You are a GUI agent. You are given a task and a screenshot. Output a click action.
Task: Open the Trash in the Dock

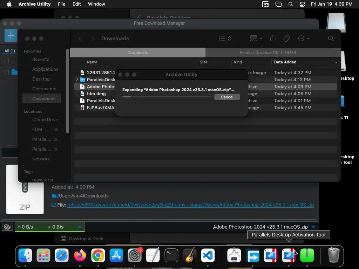[333, 255]
